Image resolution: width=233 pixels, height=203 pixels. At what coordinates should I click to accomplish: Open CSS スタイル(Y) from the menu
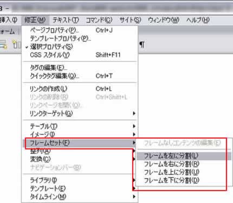[80, 55]
